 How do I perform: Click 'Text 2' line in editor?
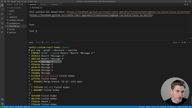[33, 31]
